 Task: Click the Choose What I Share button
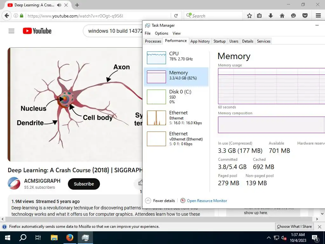tap(294, 227)
